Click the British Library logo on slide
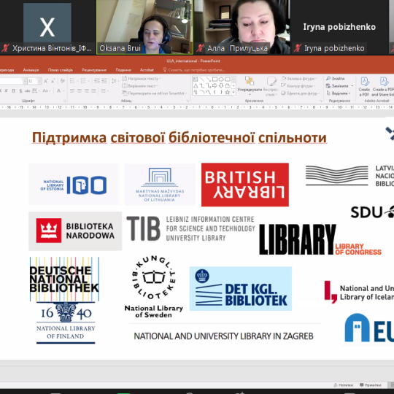The image size is (394, 394). tap(245, 185)
